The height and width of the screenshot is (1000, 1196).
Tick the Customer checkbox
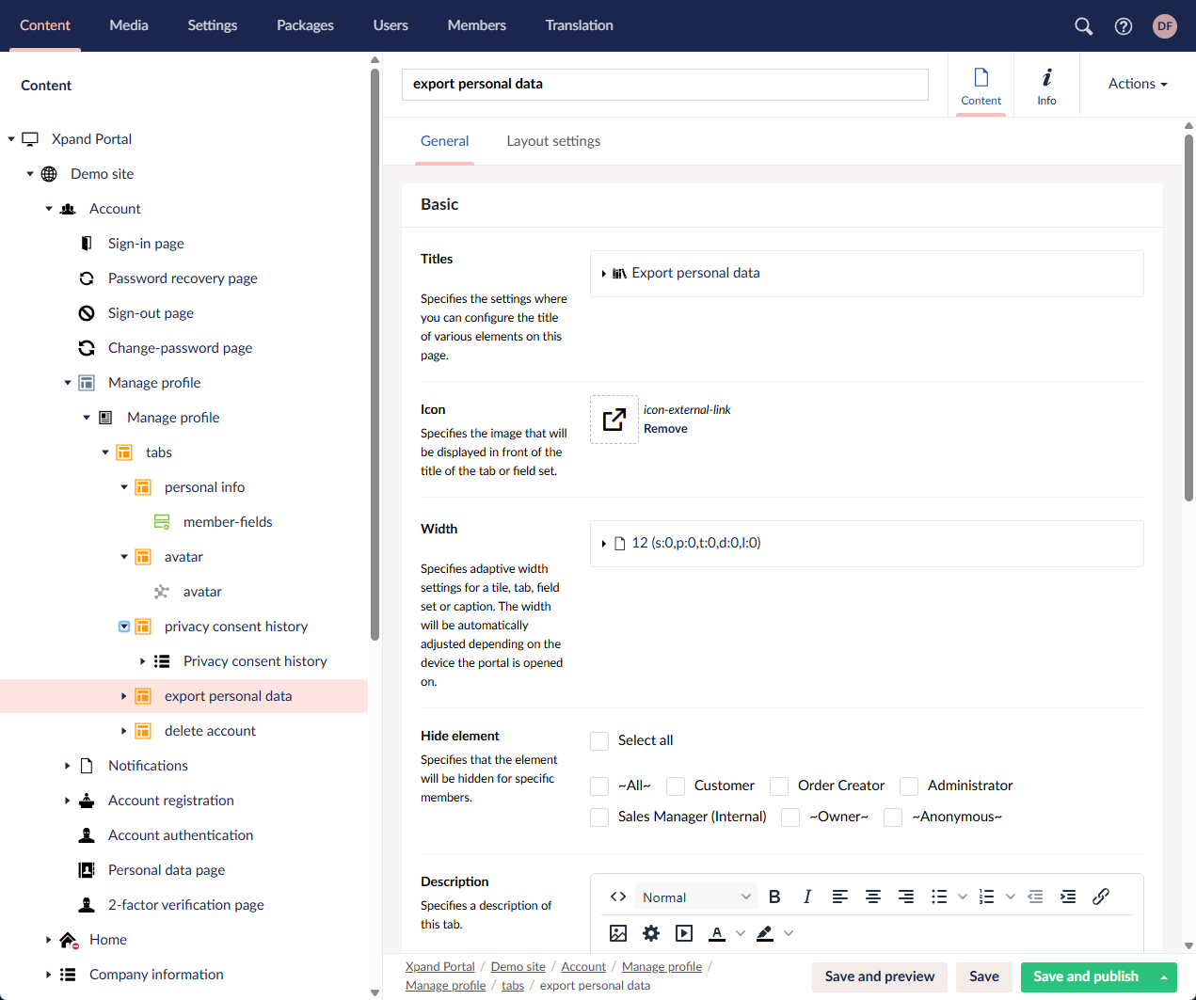(x=676, y=786)
